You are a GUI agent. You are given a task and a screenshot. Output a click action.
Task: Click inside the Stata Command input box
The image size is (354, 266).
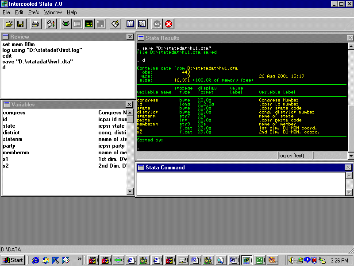[239, 184]
